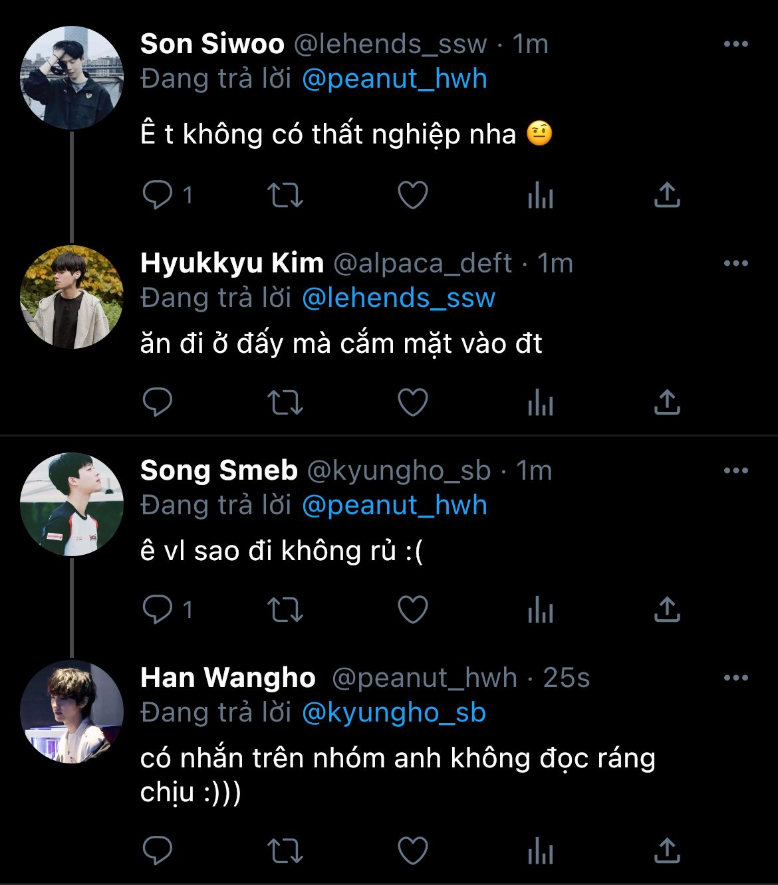The width and height of the screenshot is (778, 885).
Task: Open the @peanut_hwh mention in Son Siwoo's tweet
Action: [x=394, y=79]
